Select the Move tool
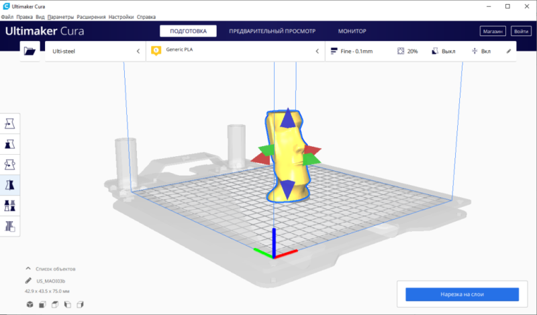 (9, 123)
